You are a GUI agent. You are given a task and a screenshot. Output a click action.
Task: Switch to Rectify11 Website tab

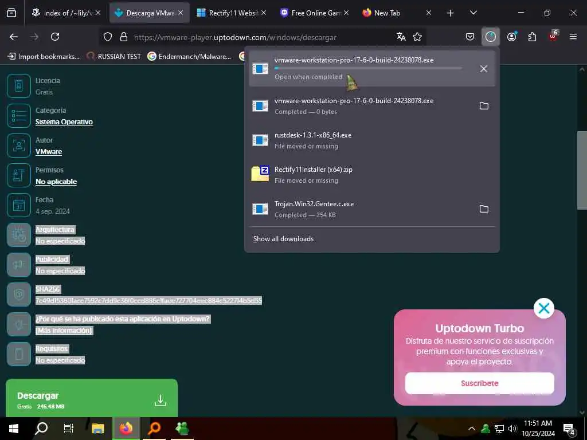point(232,13)
